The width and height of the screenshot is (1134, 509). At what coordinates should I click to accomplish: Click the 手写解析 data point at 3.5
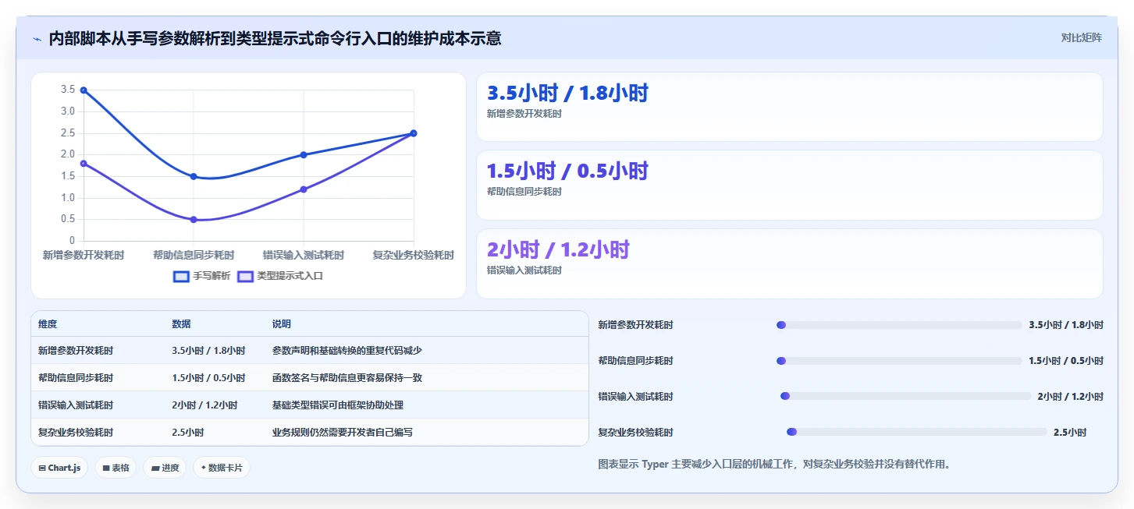point(84,90)
